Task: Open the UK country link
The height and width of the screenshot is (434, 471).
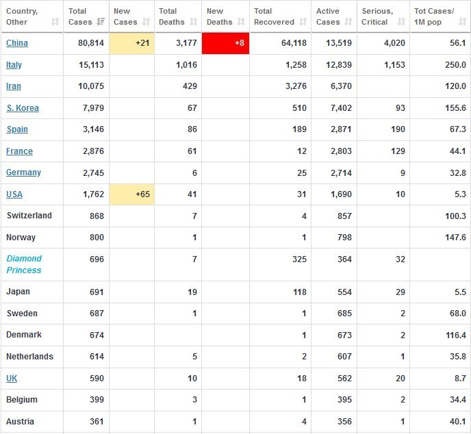Action: click(x=12, y=379)
